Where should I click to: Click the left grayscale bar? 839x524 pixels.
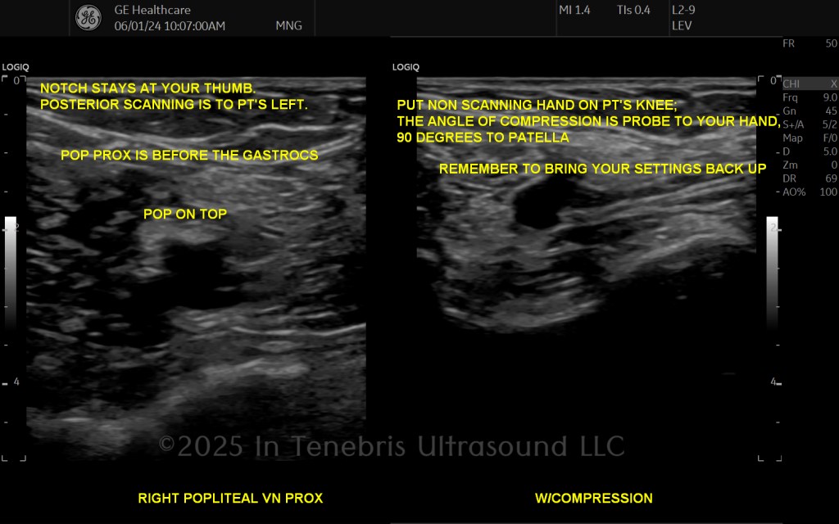11,273
